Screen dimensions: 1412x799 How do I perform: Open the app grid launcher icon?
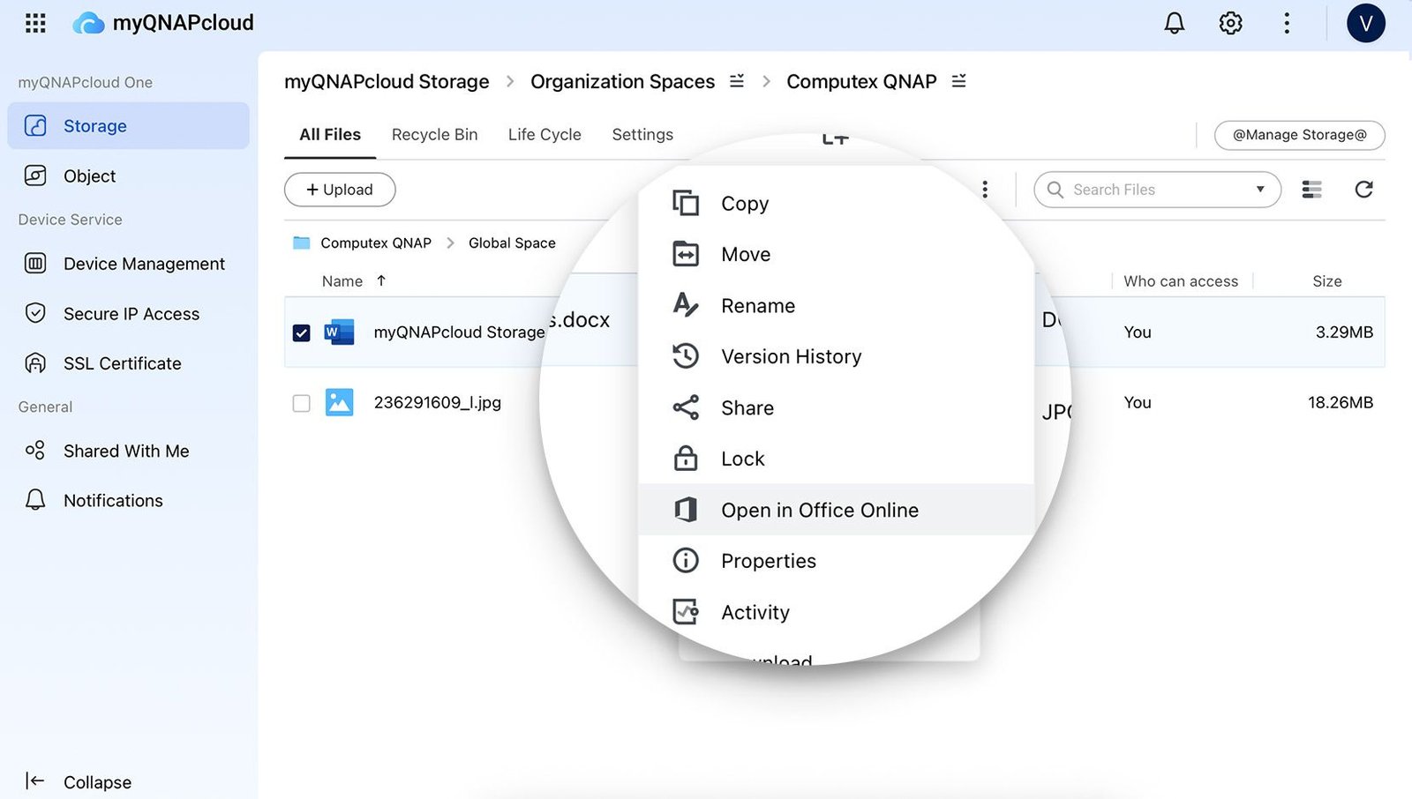click(35, 23)
